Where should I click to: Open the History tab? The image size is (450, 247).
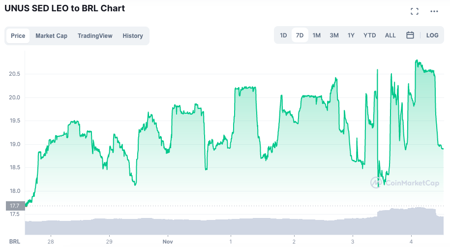tap(133, 36)
